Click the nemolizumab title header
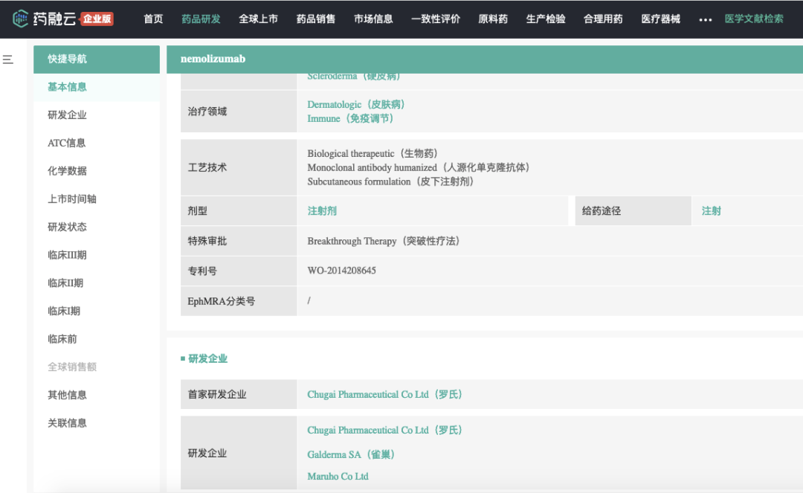This screenshot has width=803, height=493. click(213, 59)
